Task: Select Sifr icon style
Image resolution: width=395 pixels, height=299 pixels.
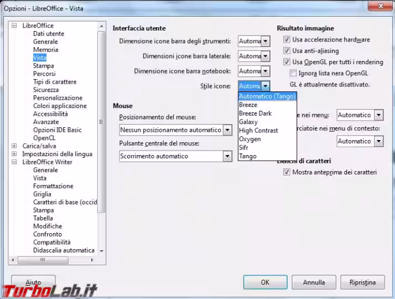Action: pos(267,147)
